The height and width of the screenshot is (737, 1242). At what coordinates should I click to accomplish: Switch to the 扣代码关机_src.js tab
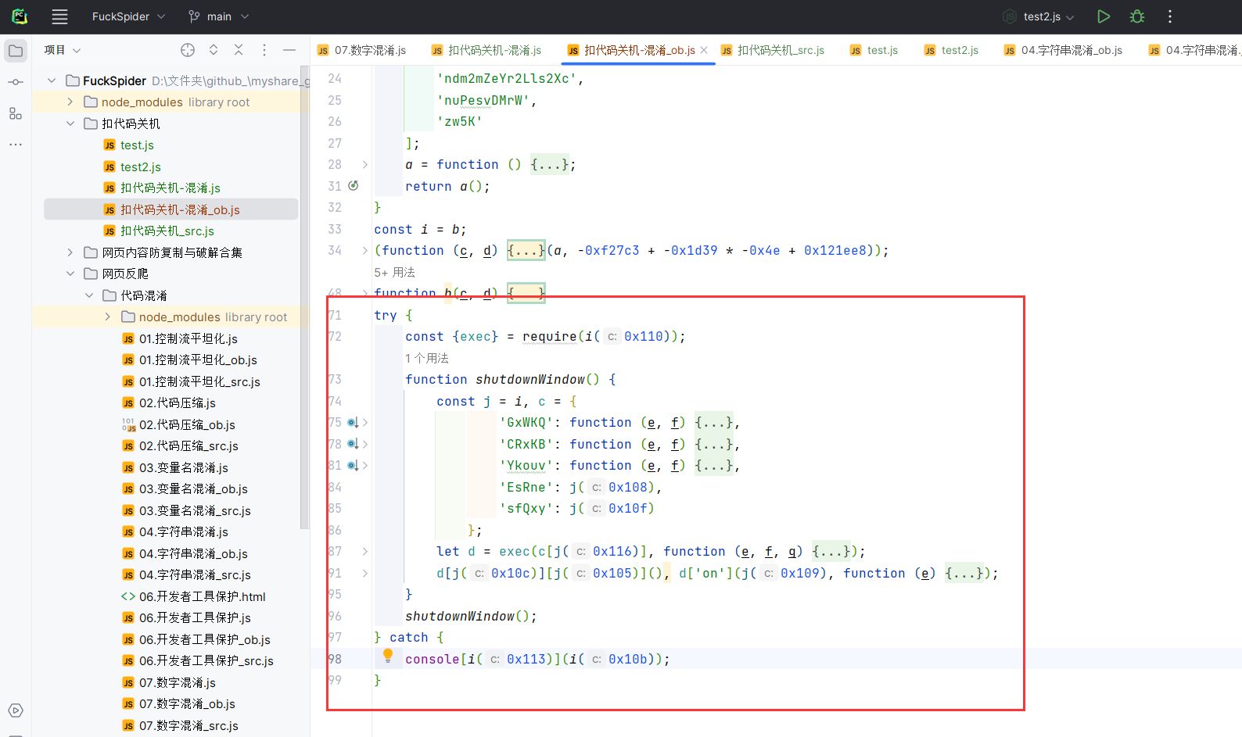click(x=774, y=50)
